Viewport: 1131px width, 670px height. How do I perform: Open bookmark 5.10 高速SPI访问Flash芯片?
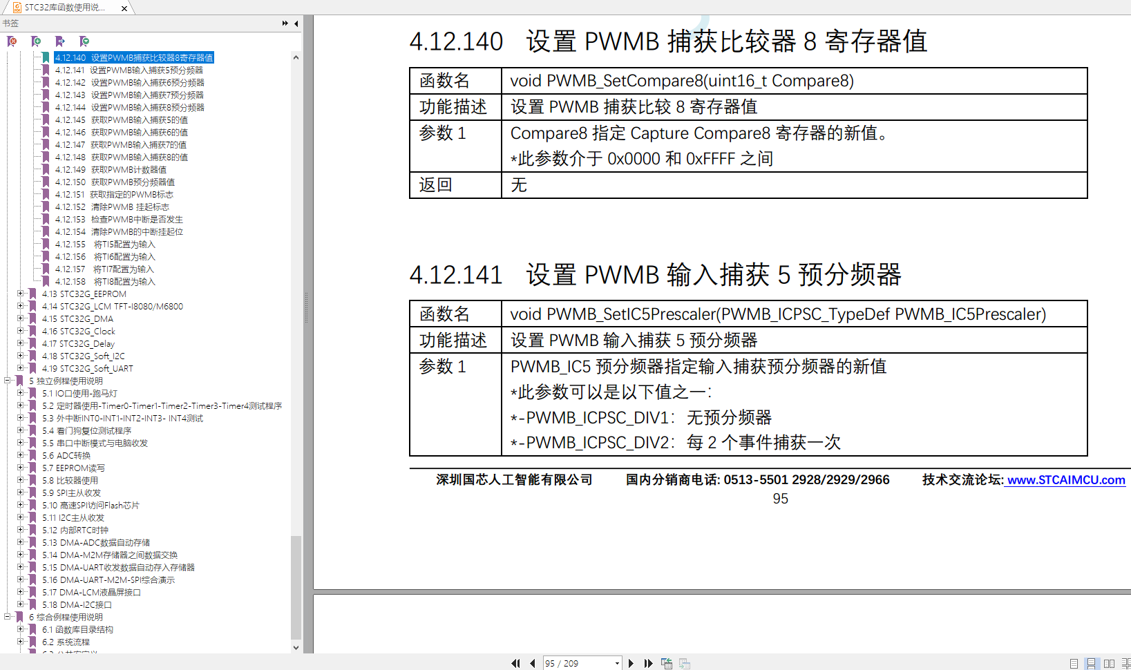pos(91,505)
